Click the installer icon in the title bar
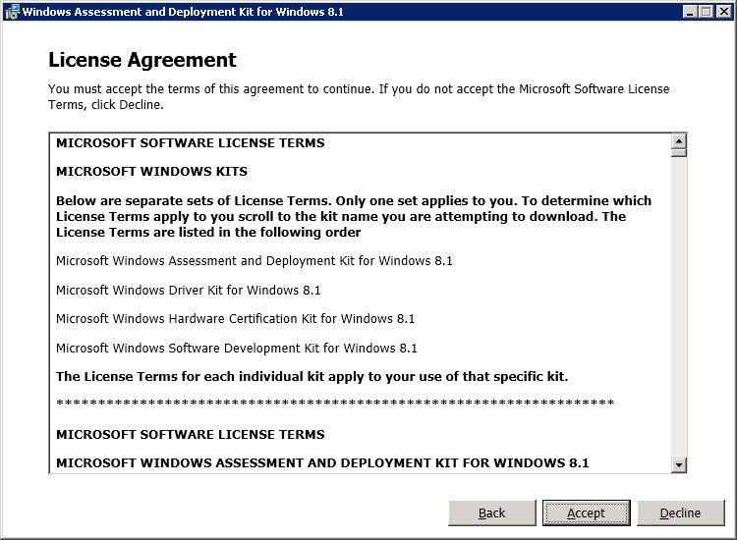 click(x=11, y=12)
